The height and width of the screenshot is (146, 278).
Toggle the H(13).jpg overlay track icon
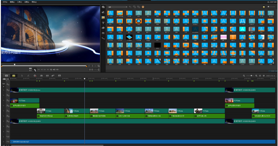click(x=8, y=100)
